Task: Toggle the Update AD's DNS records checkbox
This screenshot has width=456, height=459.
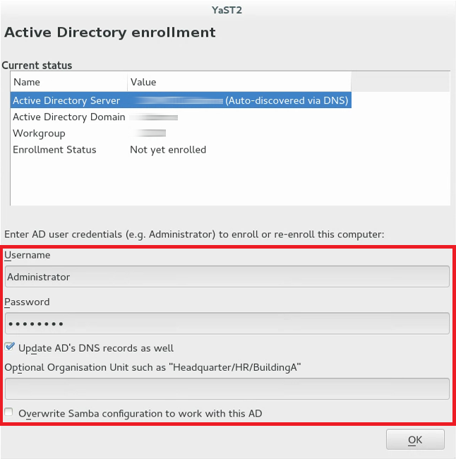Action: [10, 347]
